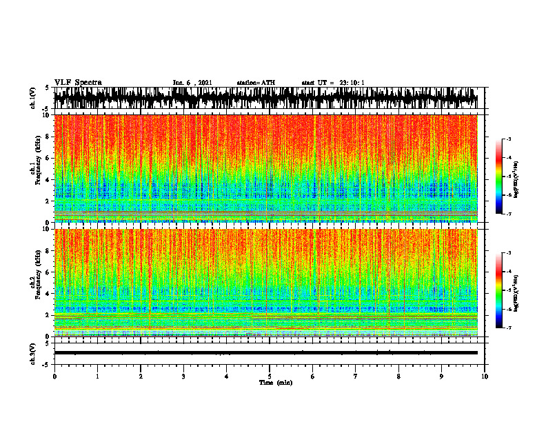Click the "-3" label on ch.2 colorbar
The width and height of the screenshot is (546, 422).
[x=508, y=253]
